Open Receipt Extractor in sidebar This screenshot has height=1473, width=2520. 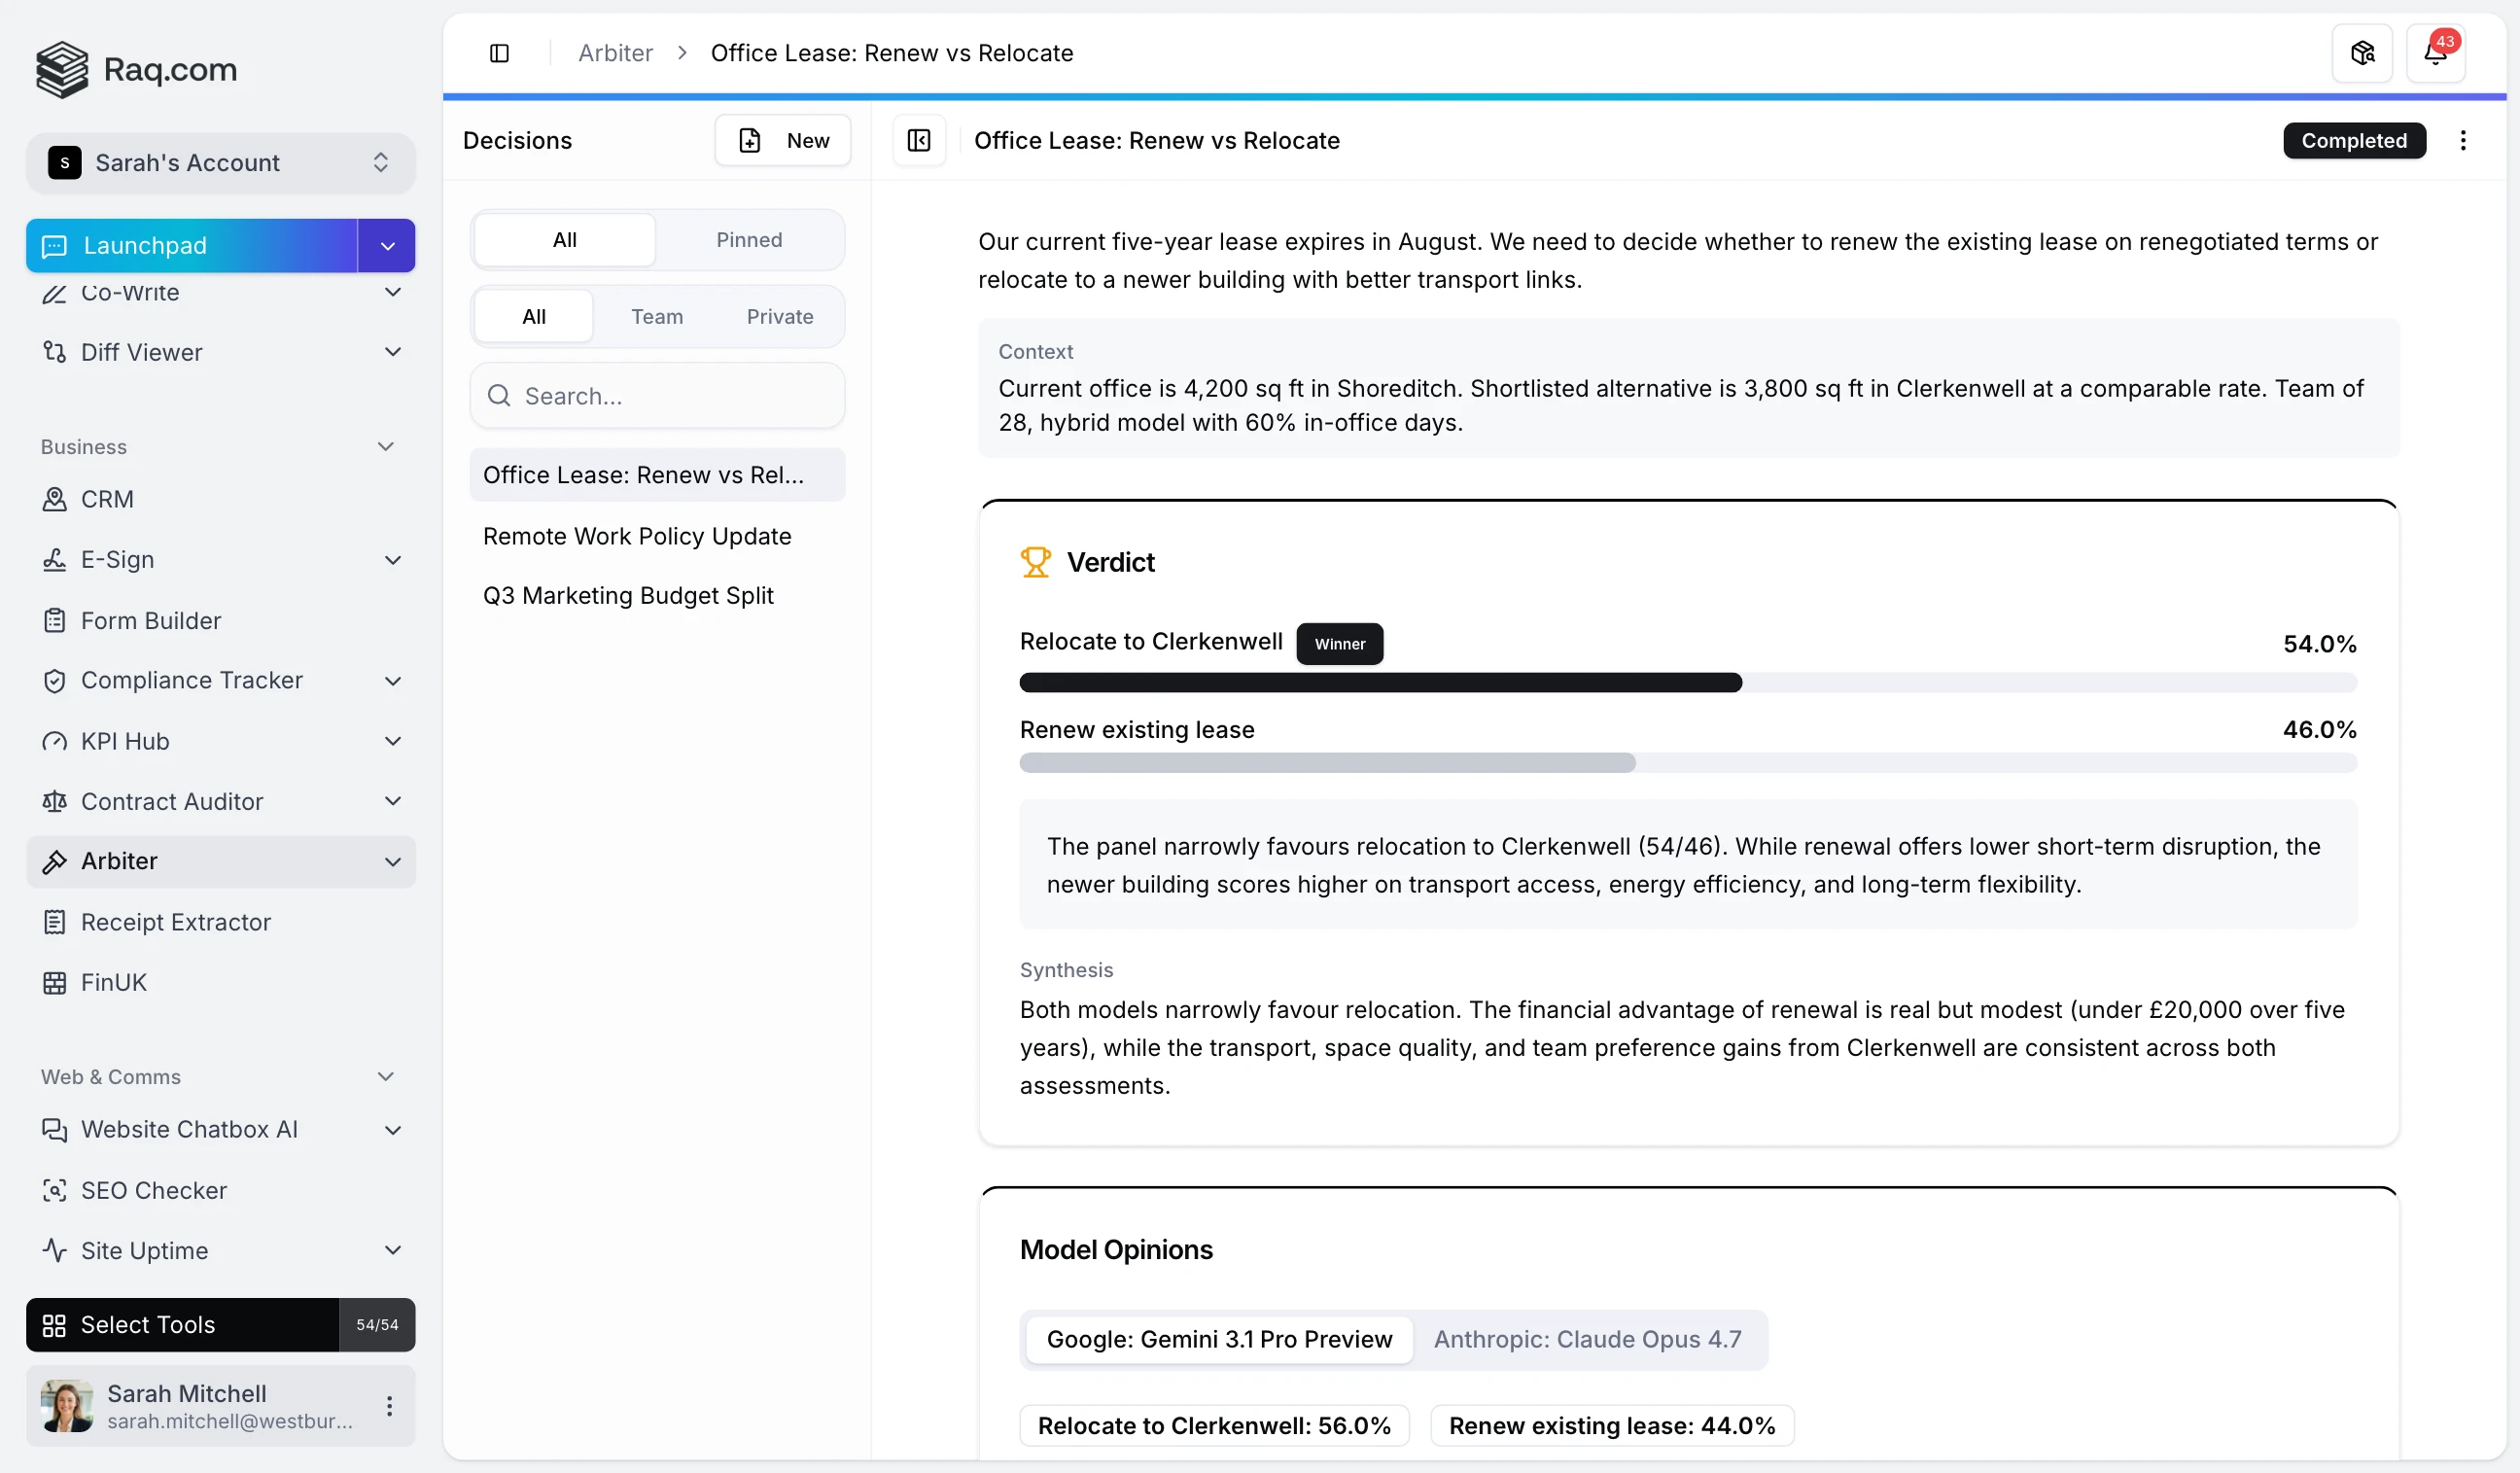pos(175,921)
